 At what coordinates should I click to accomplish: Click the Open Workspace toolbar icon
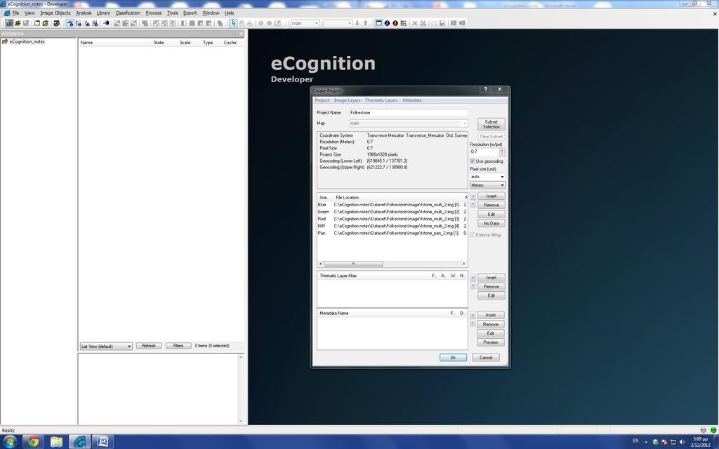coord(46,23)
